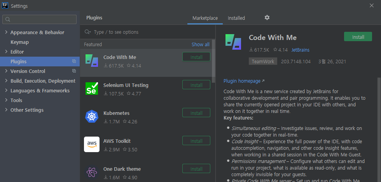Click the plugin list scrollbar
381x182 pixels.
coord(213,61)
